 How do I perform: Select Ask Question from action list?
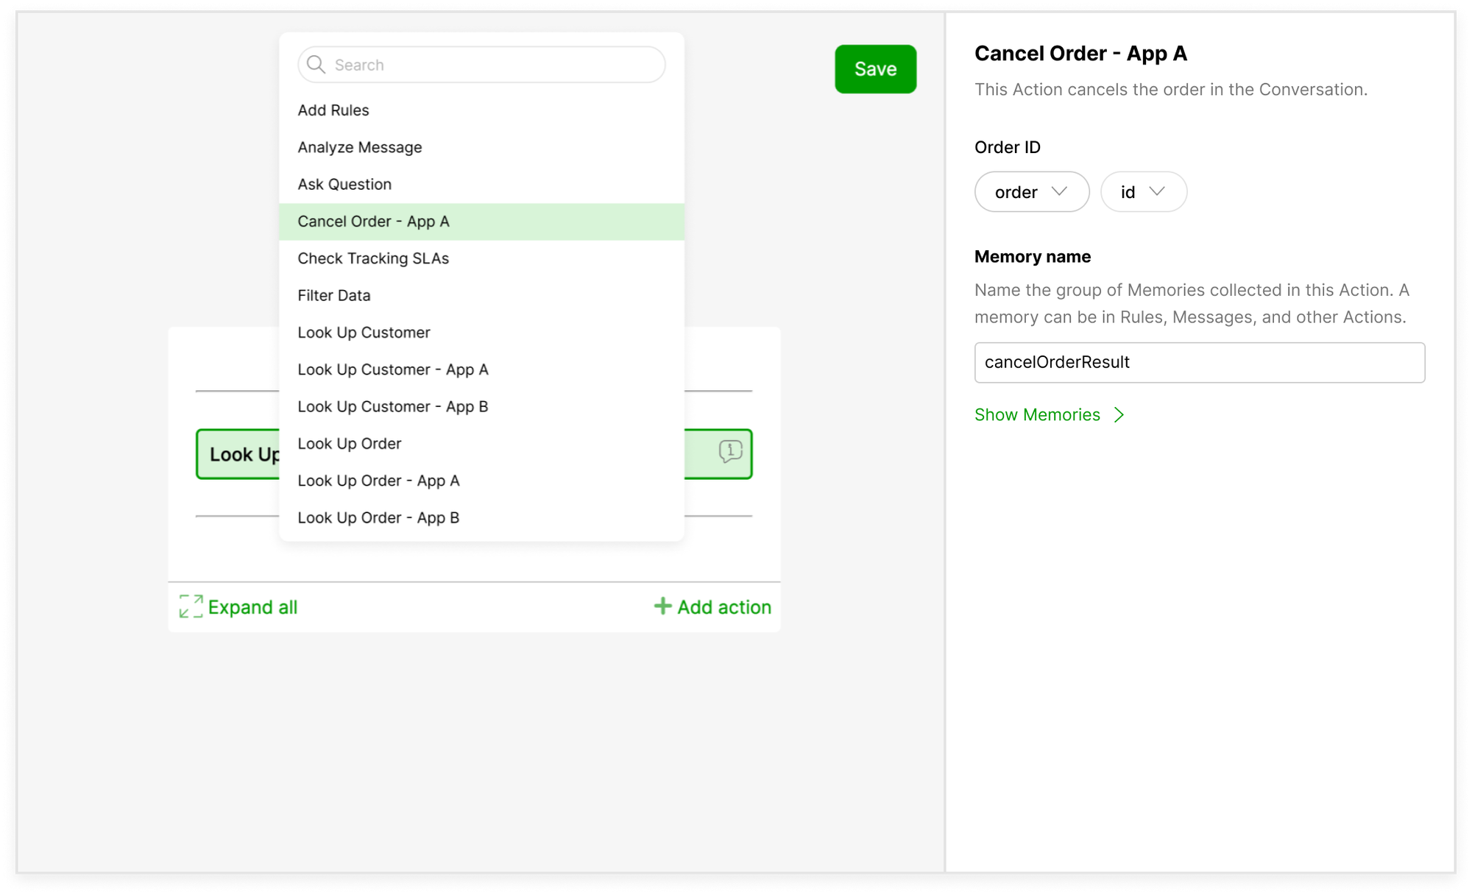point(343,183)
